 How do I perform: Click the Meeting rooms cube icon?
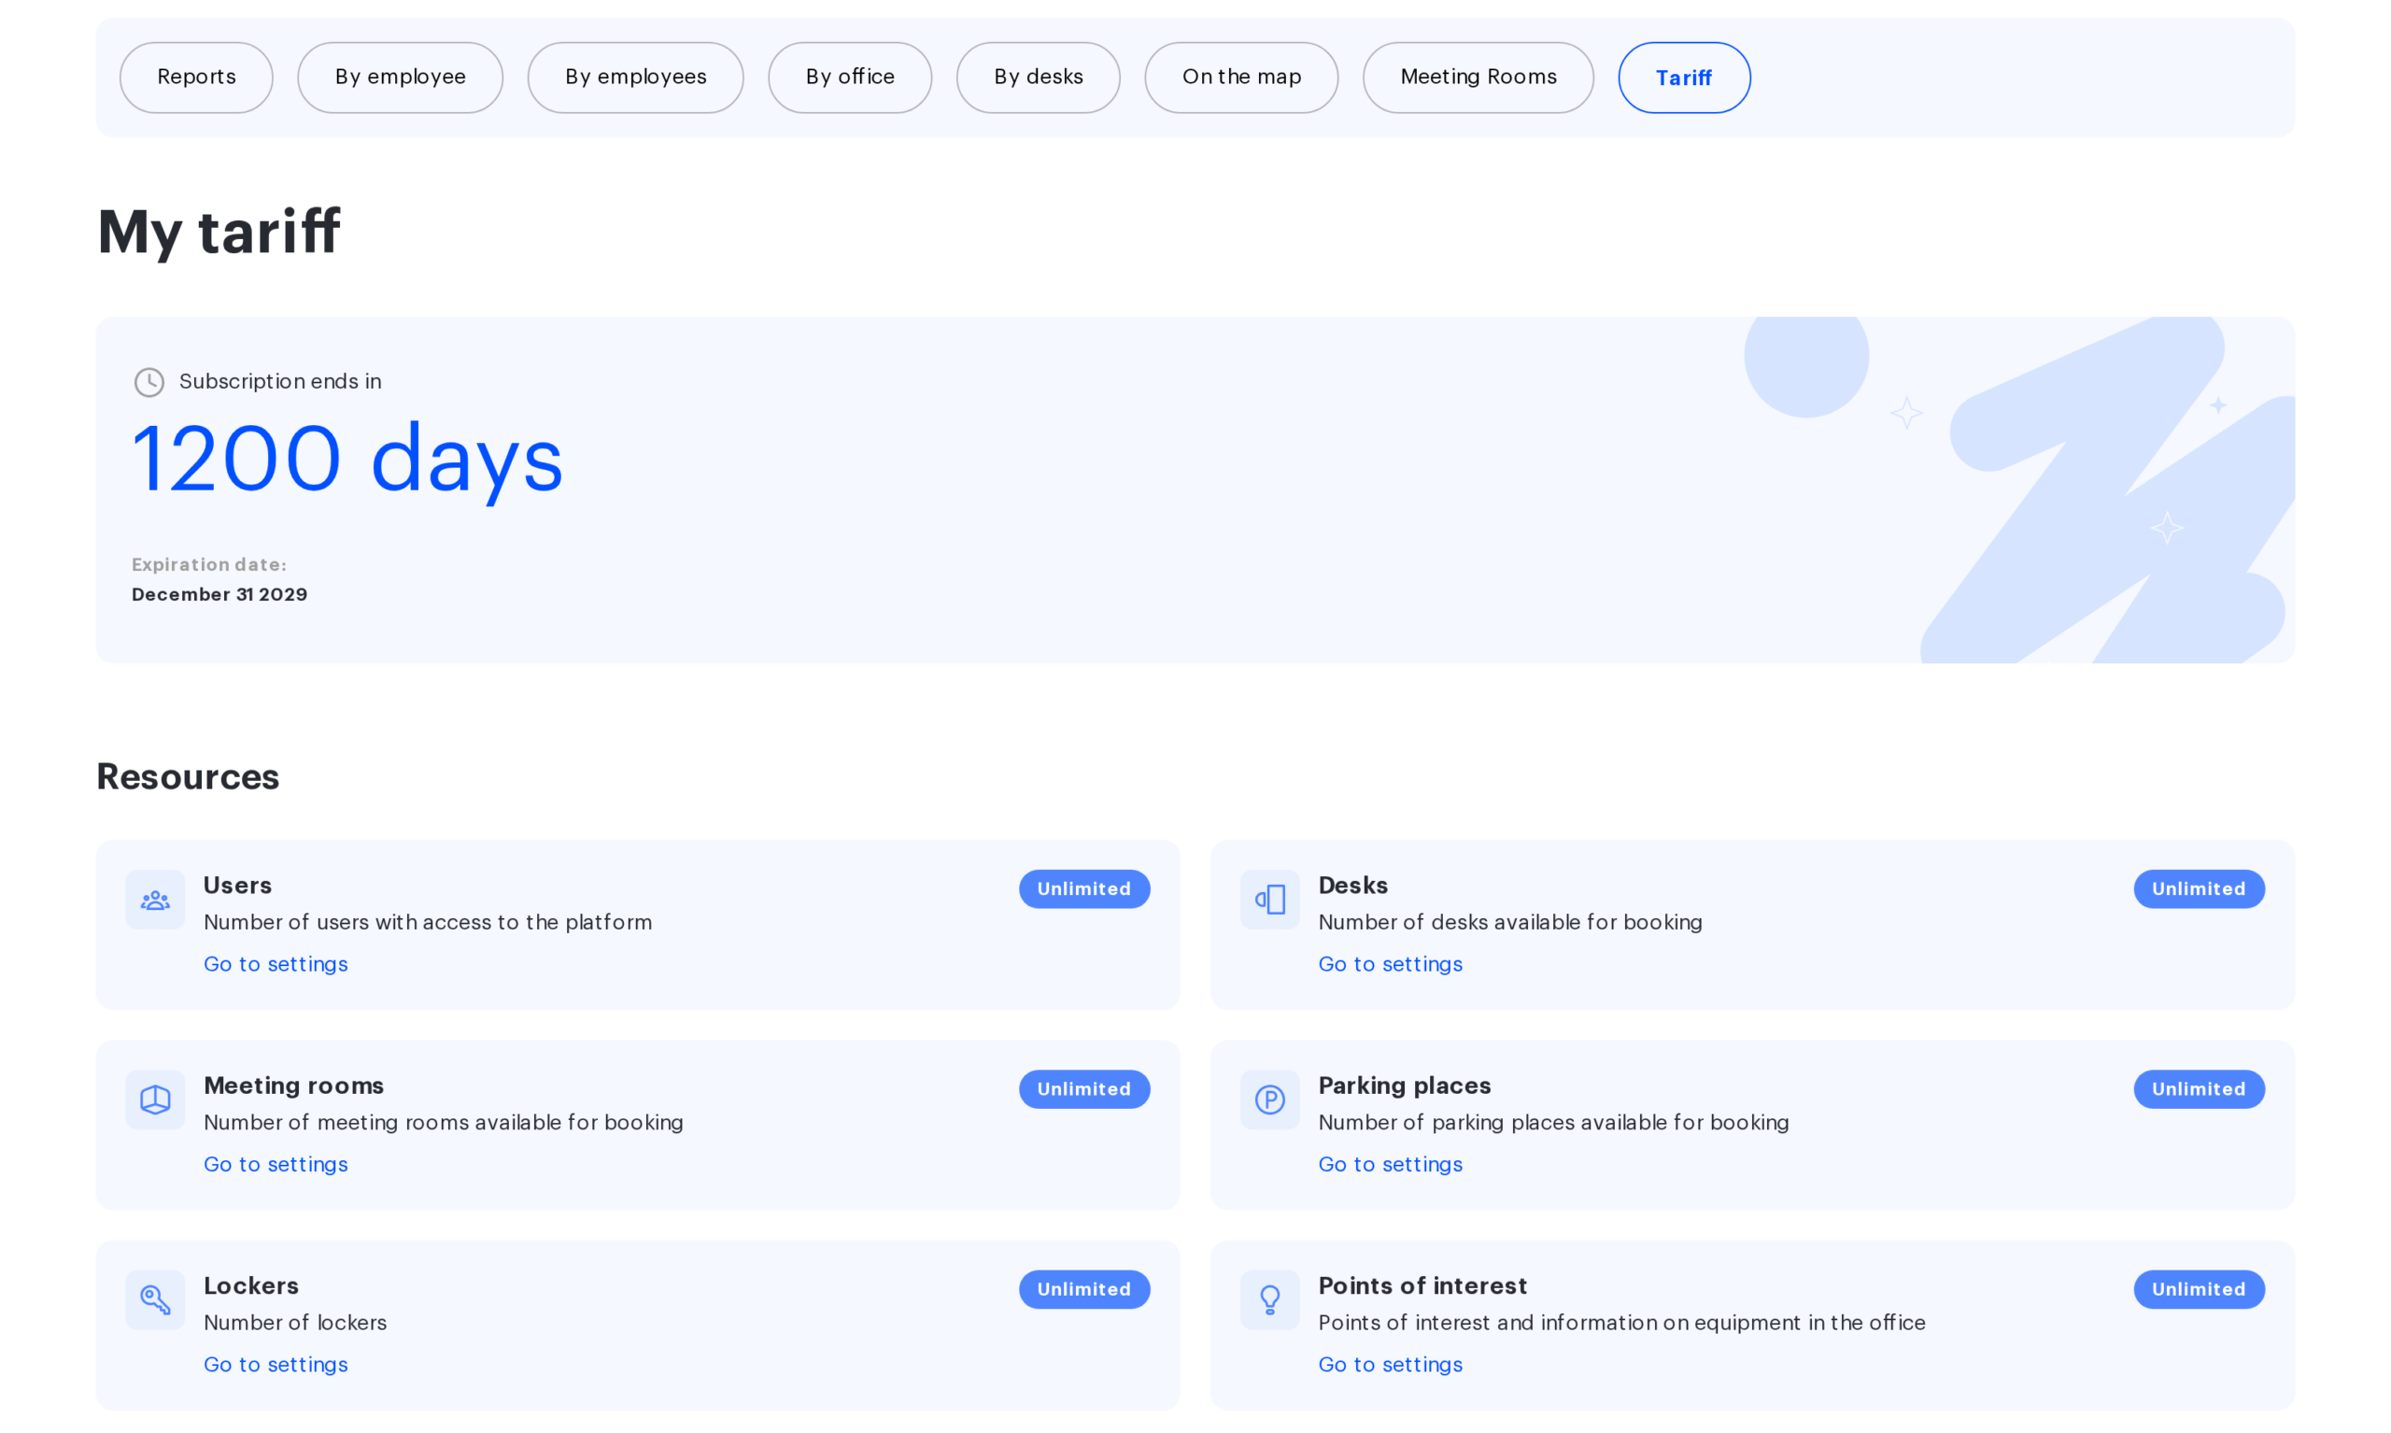(155, 1100)
